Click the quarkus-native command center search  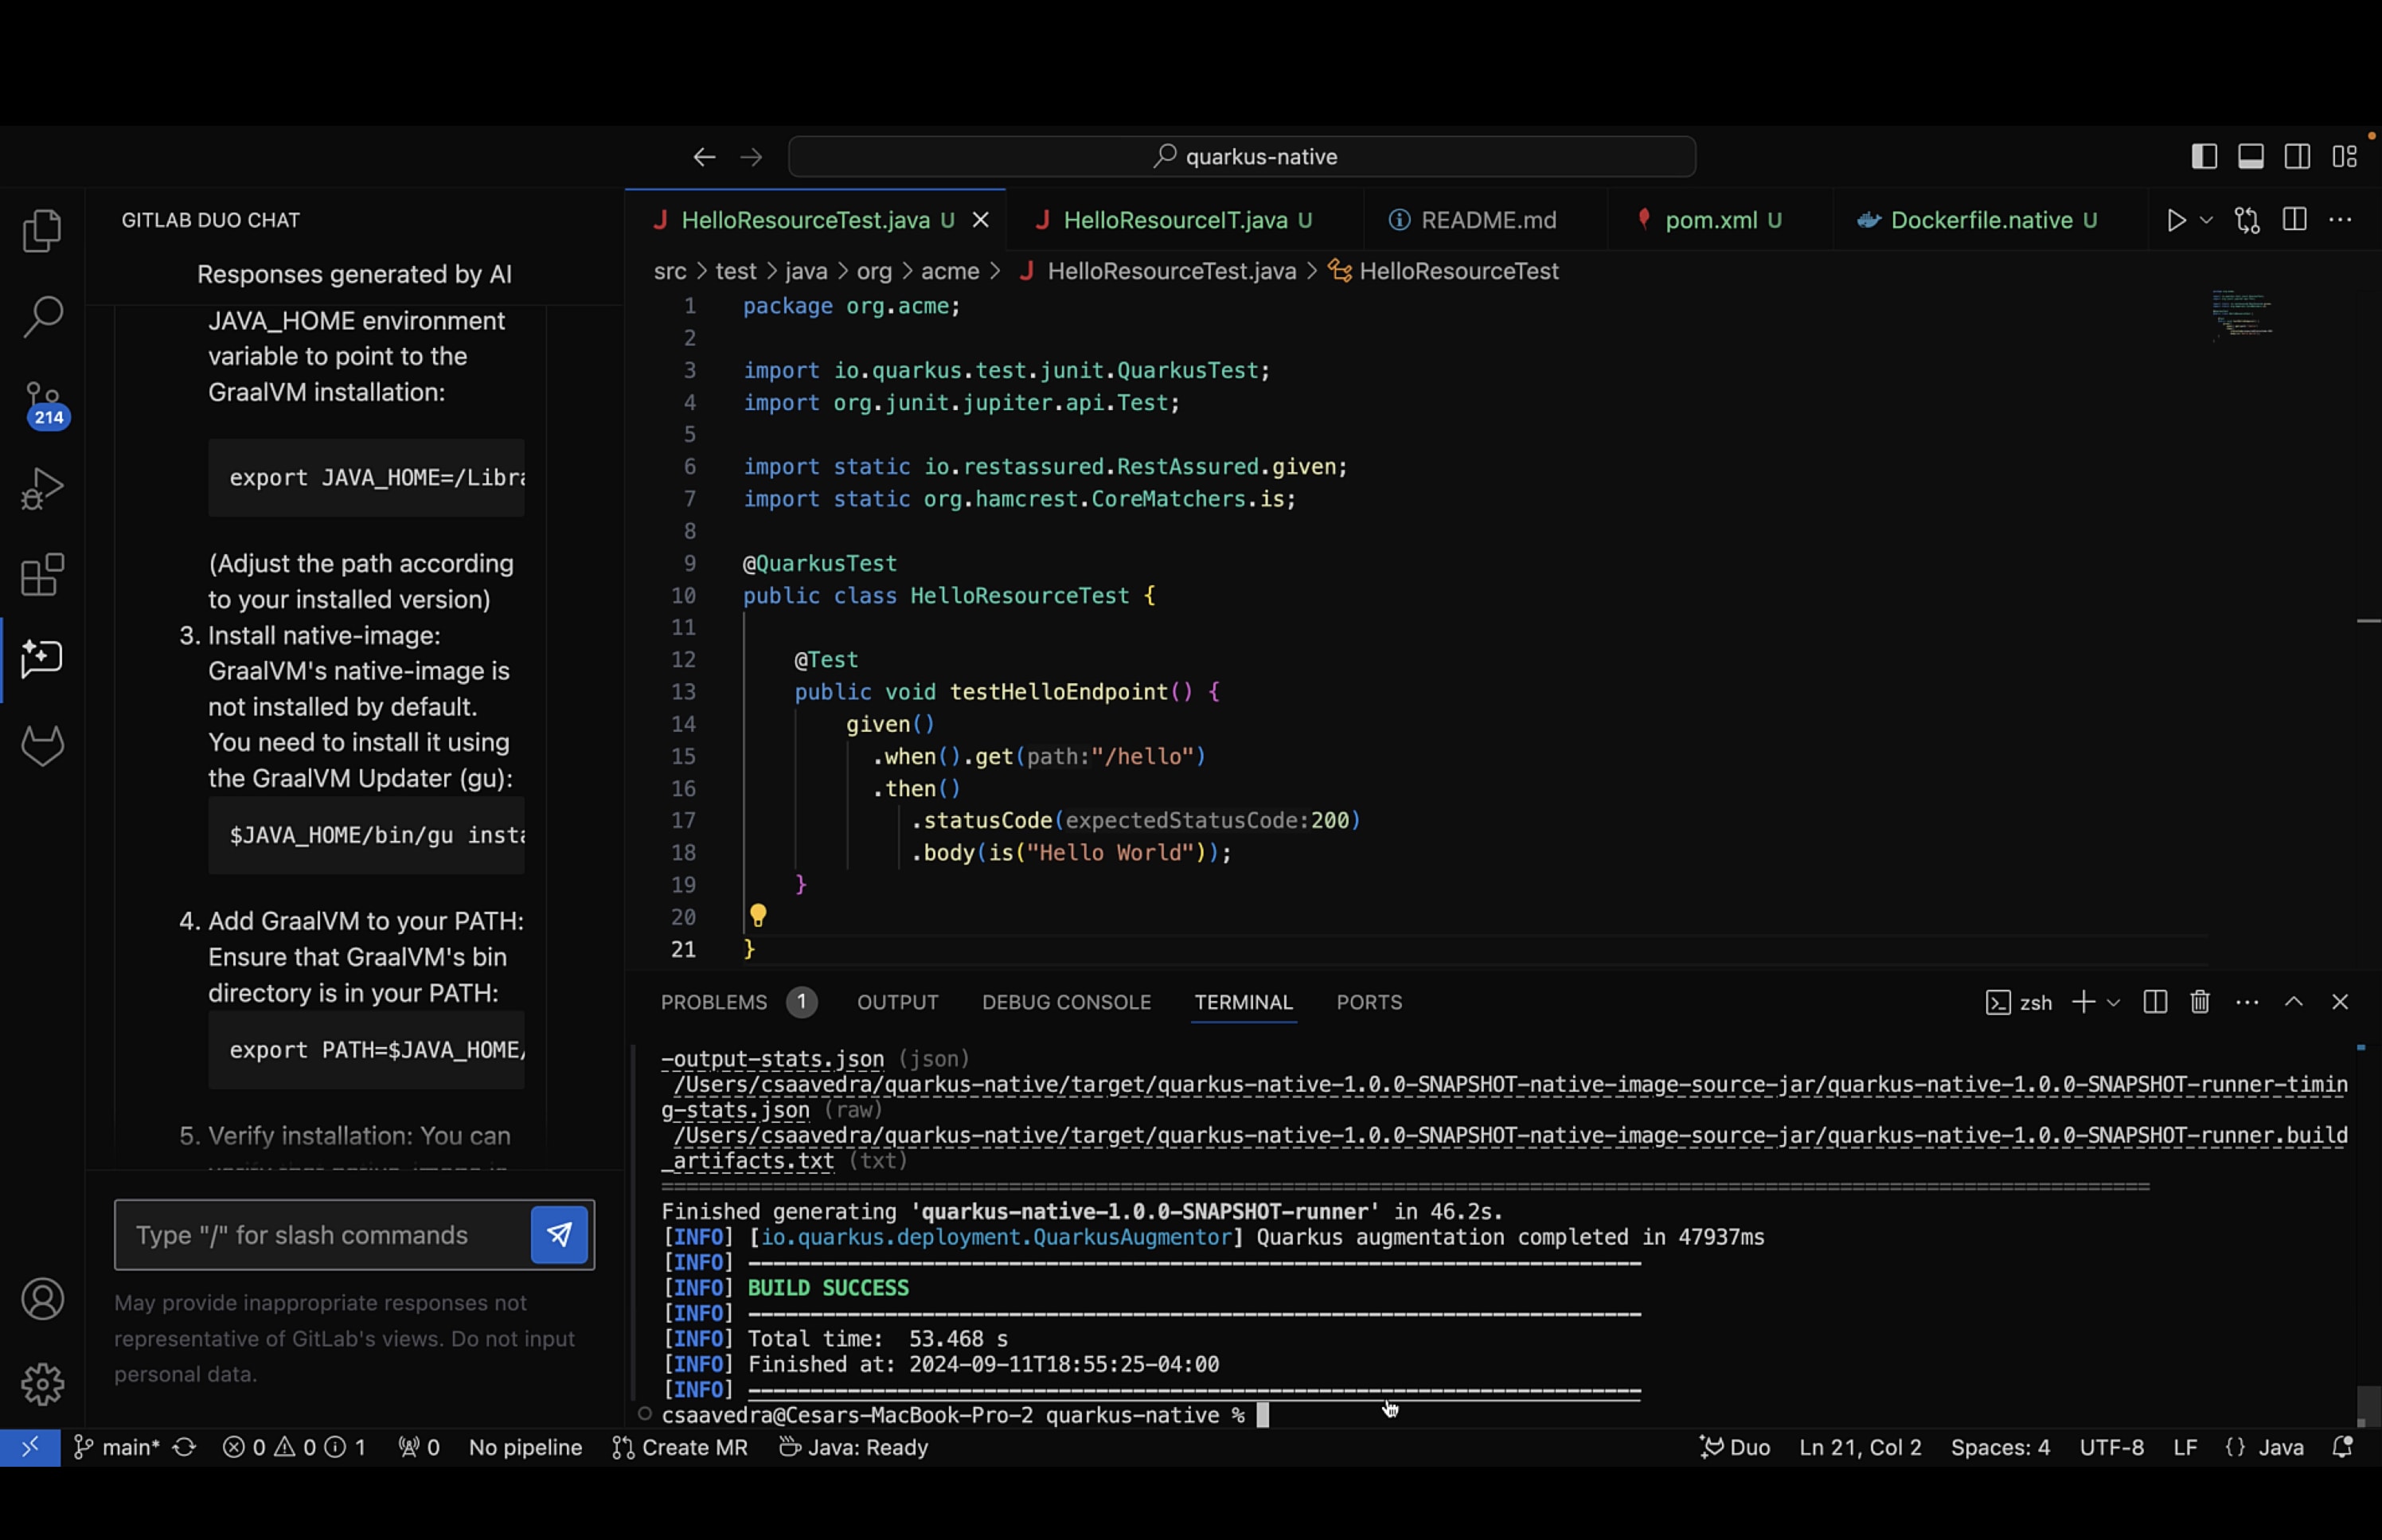[x=1241, y=157]
